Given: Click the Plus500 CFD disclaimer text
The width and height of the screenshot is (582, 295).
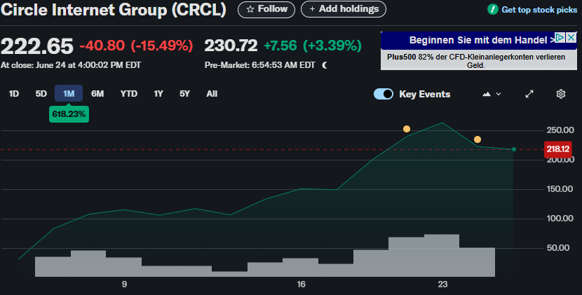Looking at the screenshot, I should [476, 61].
